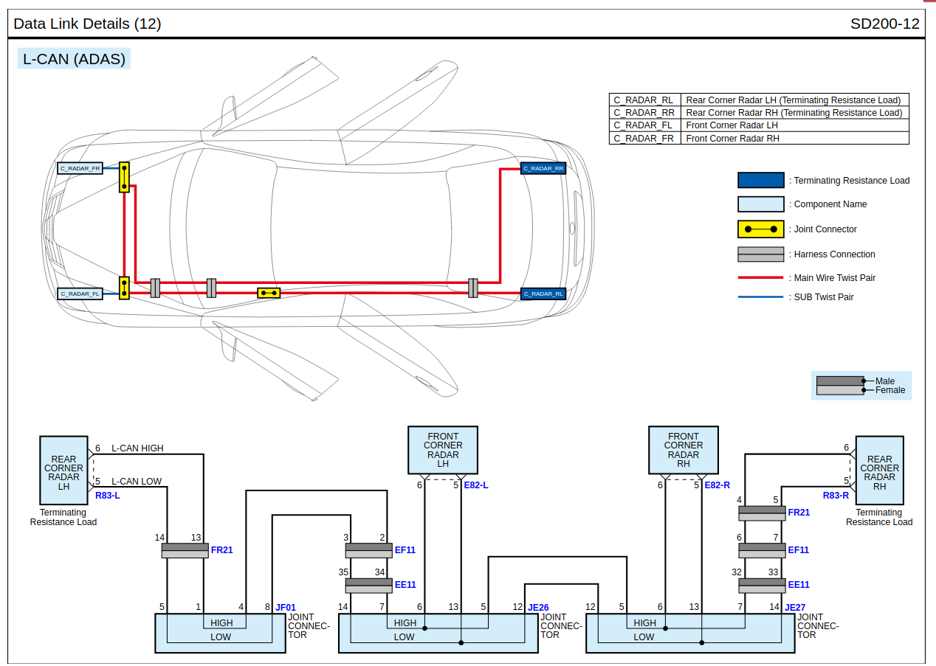Click the 'C_RADAR_RR' cell in the table
936x666 pixels.
tap(644, 113)
